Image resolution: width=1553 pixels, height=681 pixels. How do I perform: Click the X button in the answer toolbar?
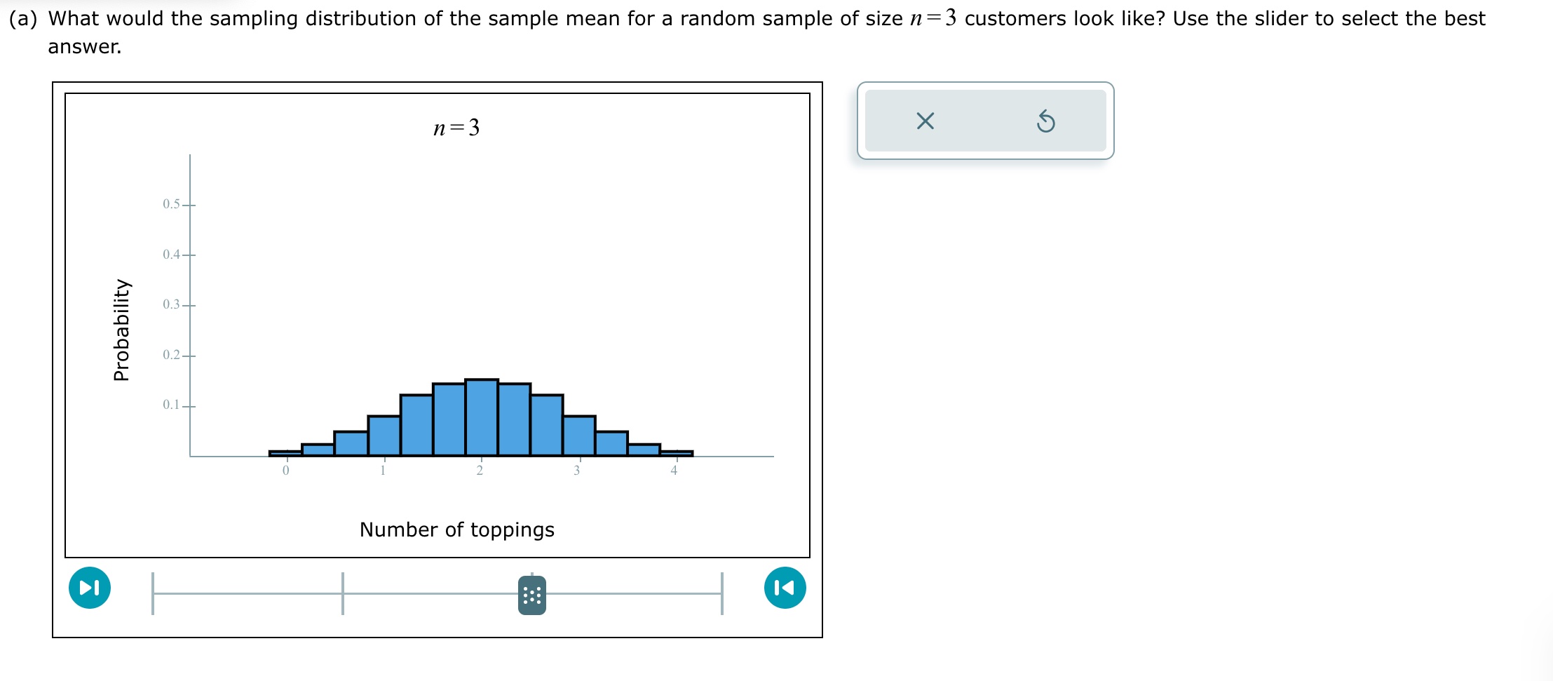coord(925,121)
